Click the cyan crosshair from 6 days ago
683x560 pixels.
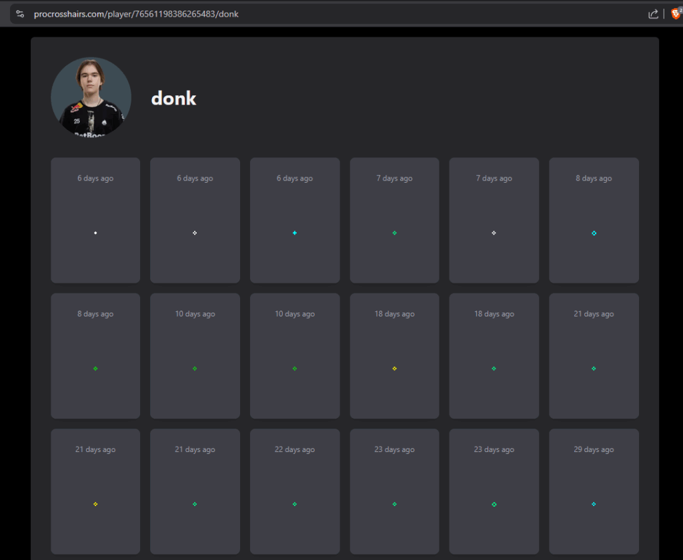point(294,233)
